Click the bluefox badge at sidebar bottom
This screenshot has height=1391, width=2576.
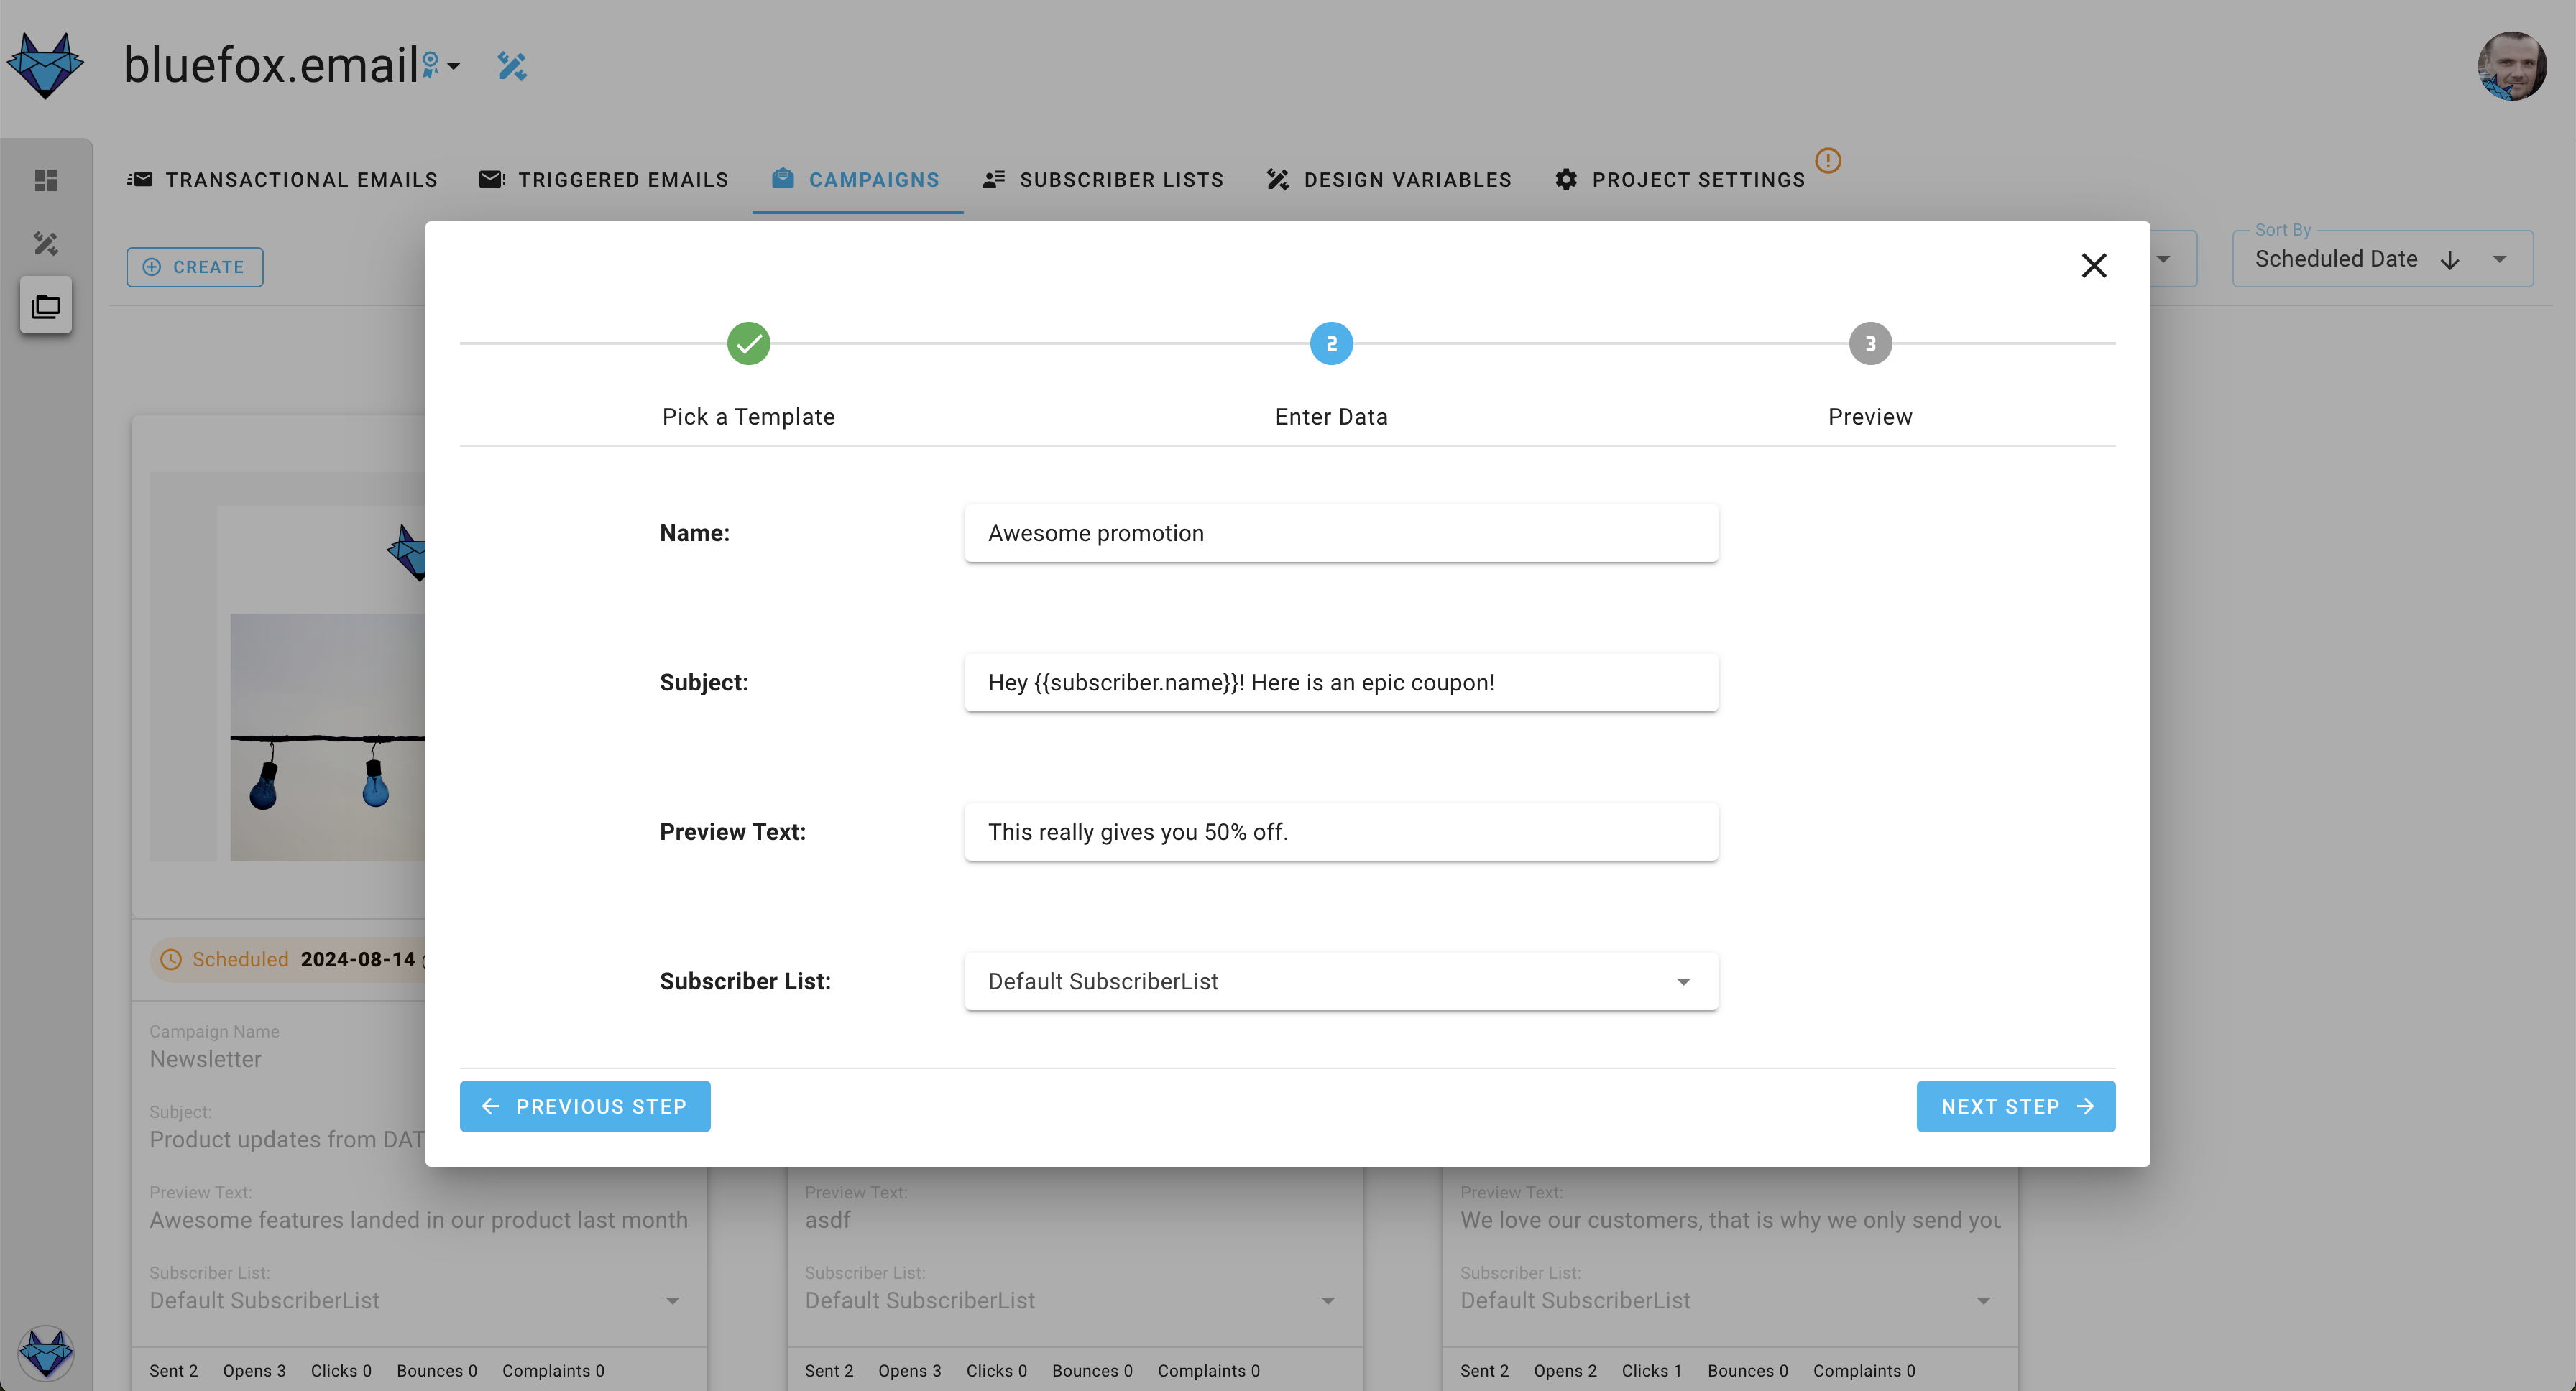(x=46, y=1353)
